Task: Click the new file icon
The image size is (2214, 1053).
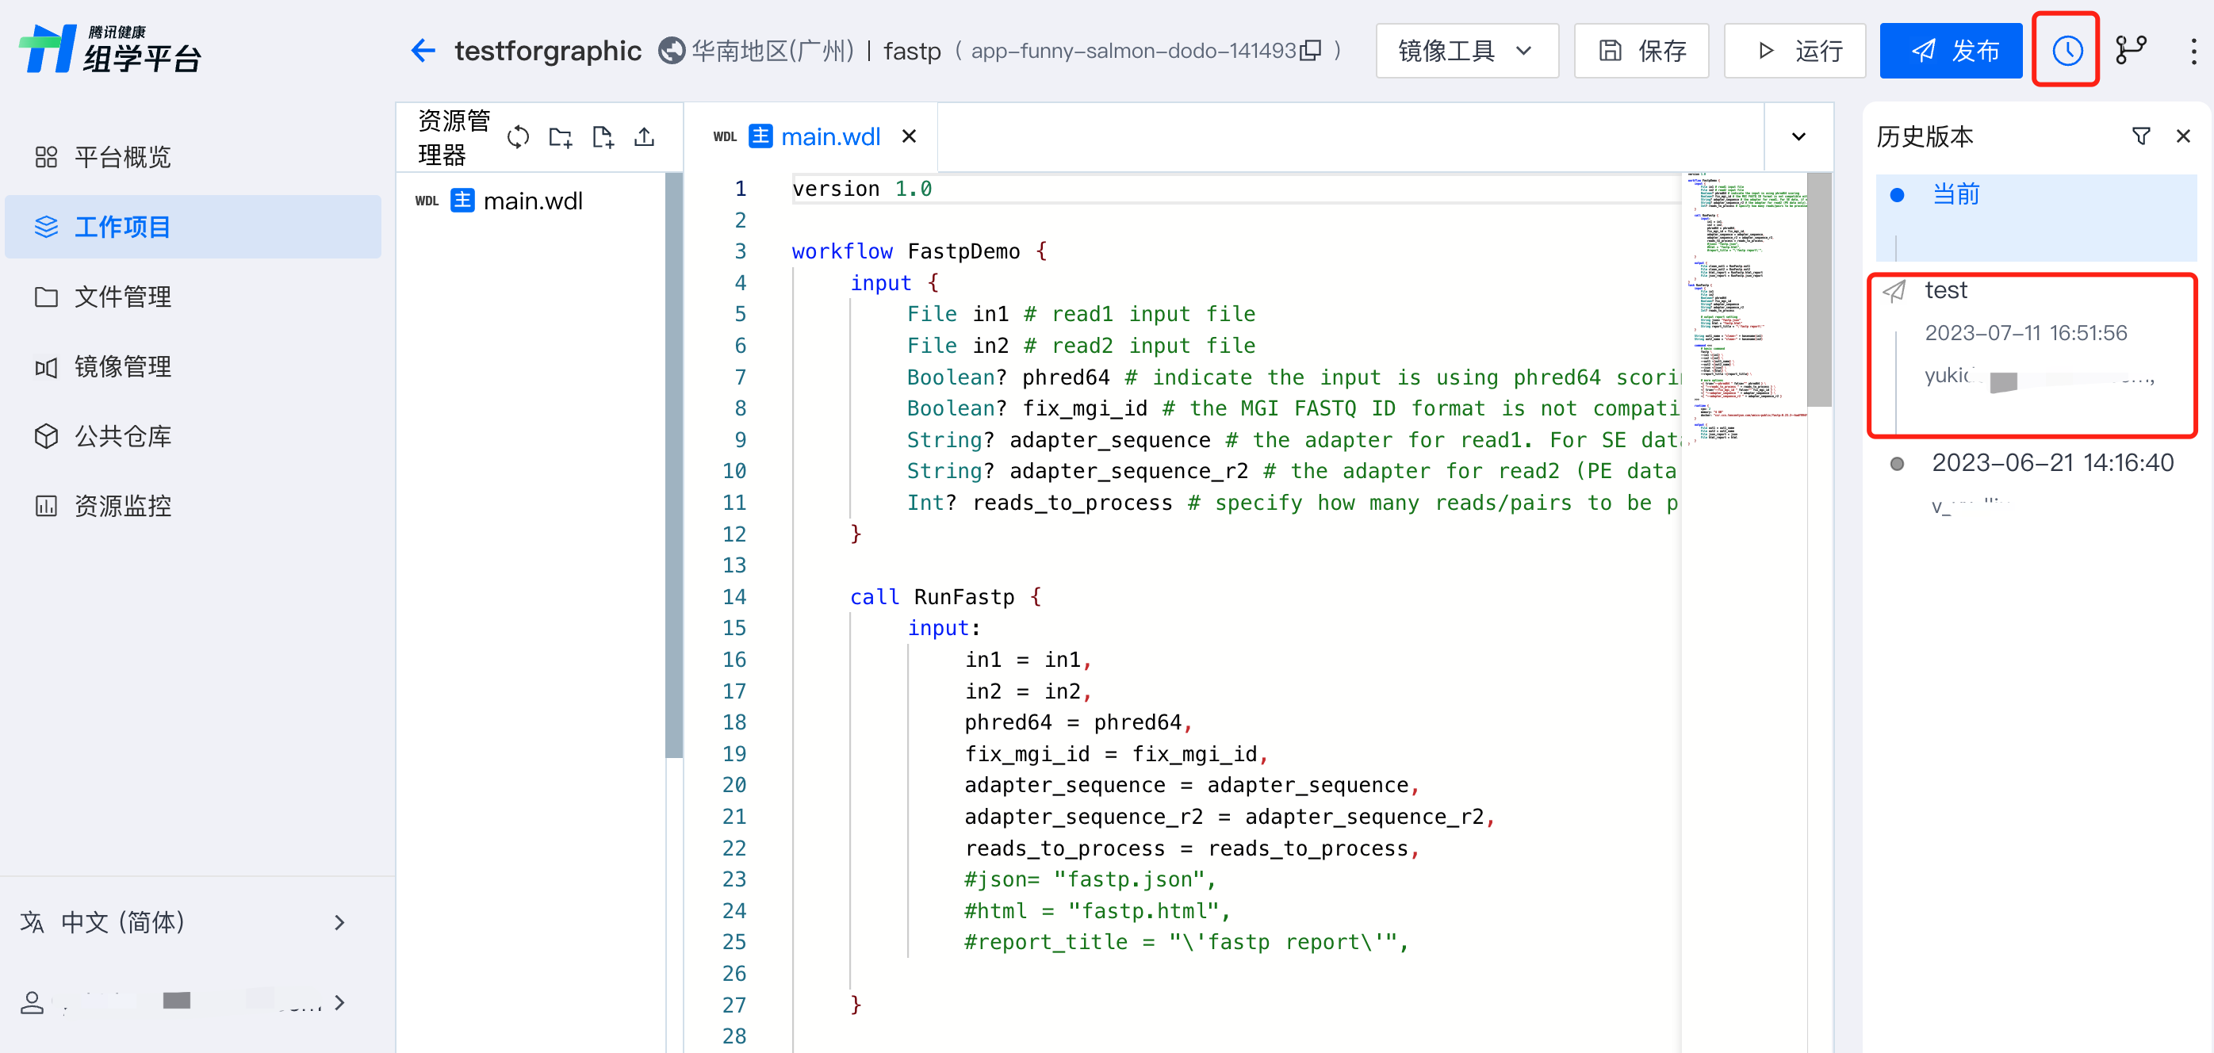Action: pyautogui.click(x=603, y=136)
